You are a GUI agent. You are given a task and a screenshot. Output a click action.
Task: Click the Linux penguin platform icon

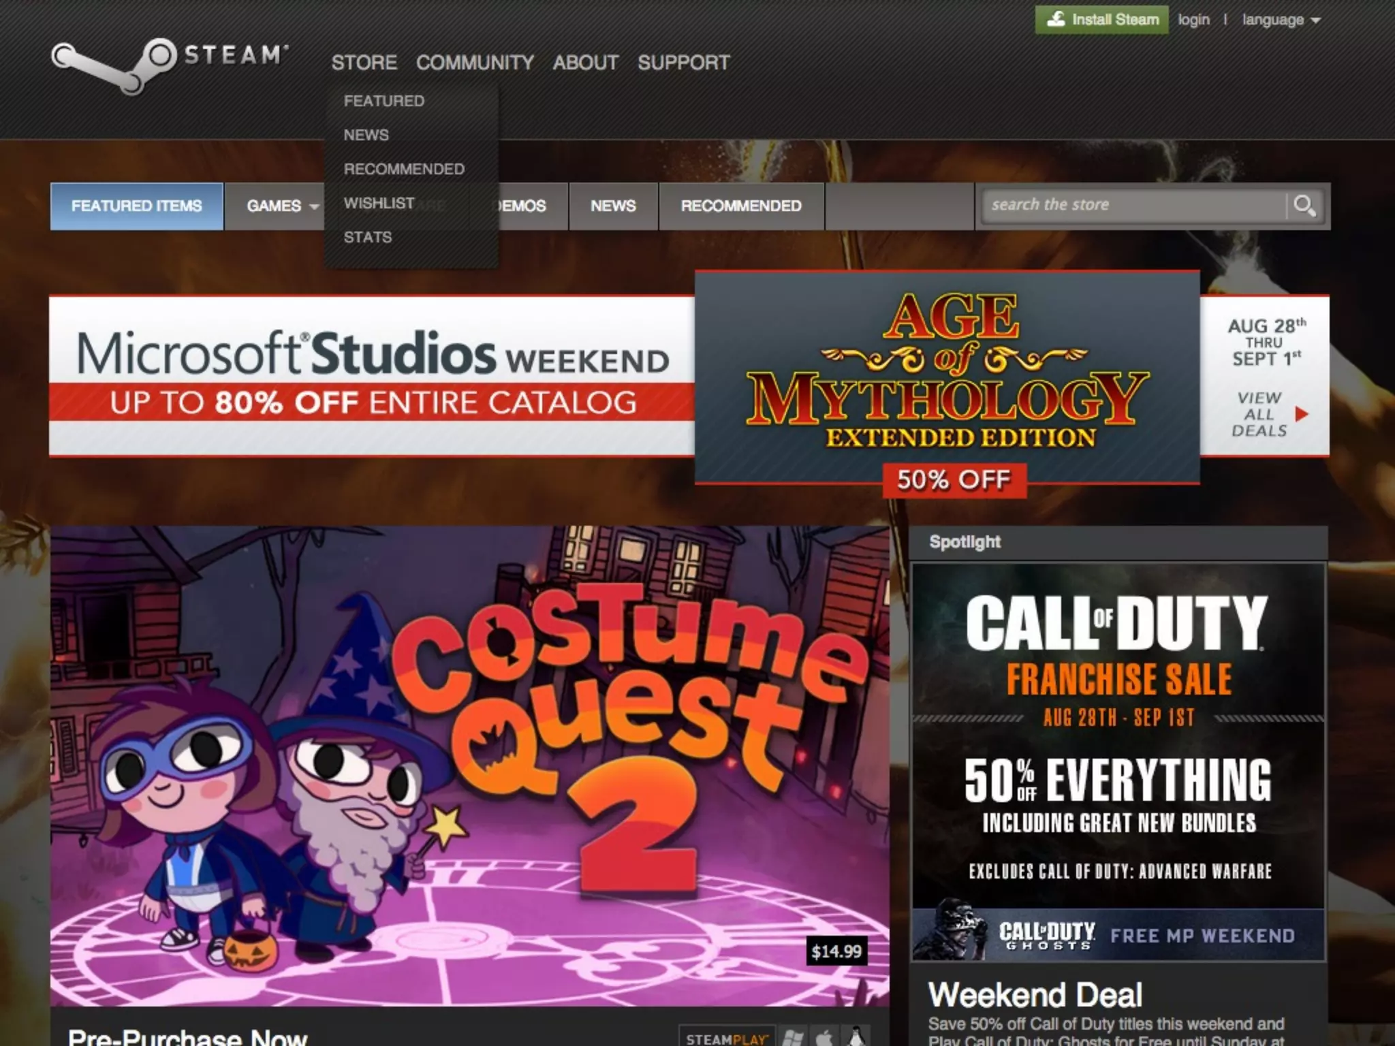856,1037
